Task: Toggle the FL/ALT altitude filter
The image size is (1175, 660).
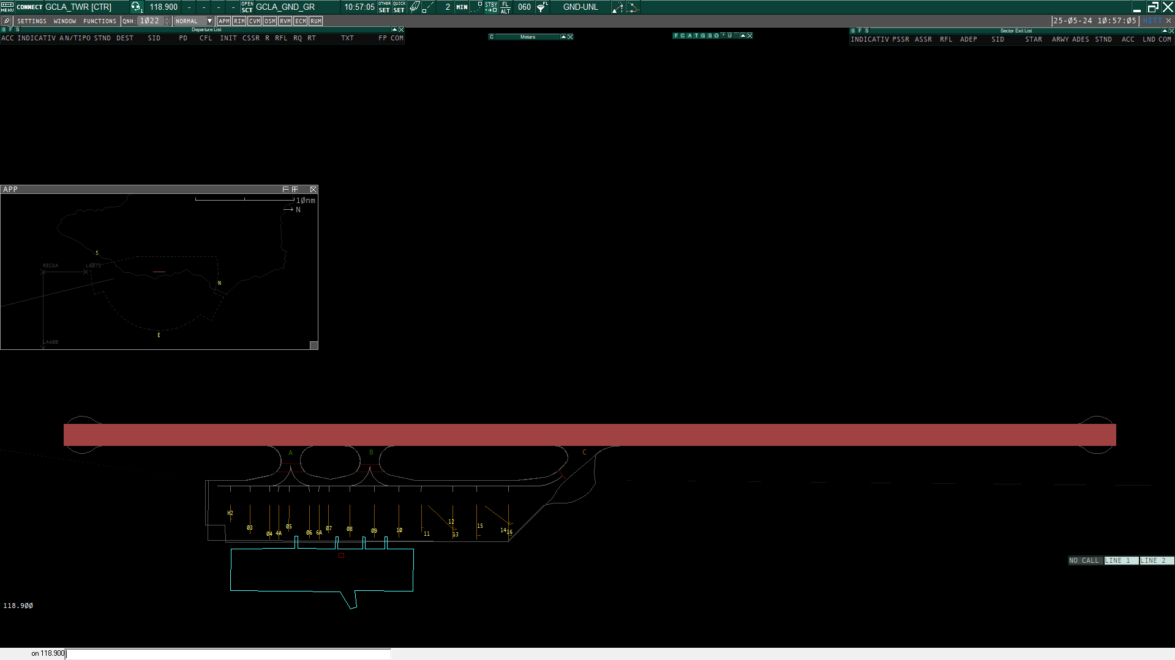Action: pyautogui.click(x=505, y=7)
